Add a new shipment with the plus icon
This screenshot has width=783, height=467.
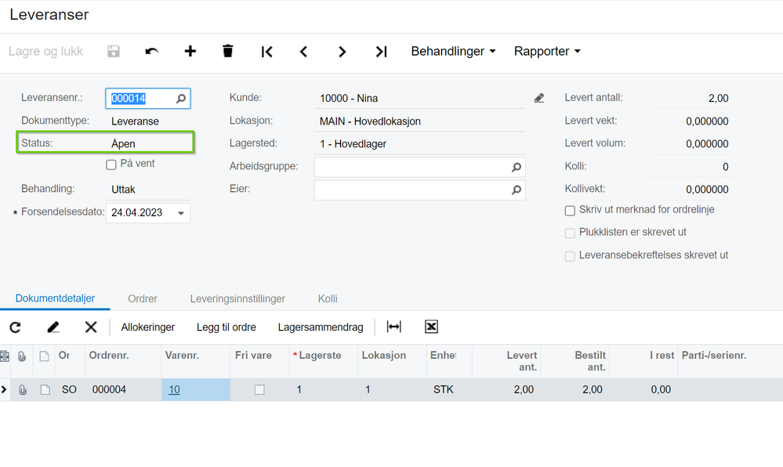click(x=190, y=52)
